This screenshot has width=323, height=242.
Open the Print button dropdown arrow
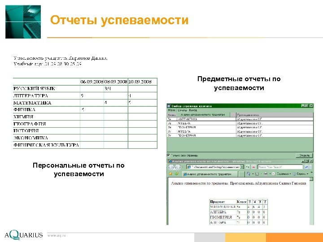click(270, 174)
